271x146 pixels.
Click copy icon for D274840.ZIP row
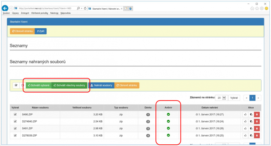click(251, 121)
